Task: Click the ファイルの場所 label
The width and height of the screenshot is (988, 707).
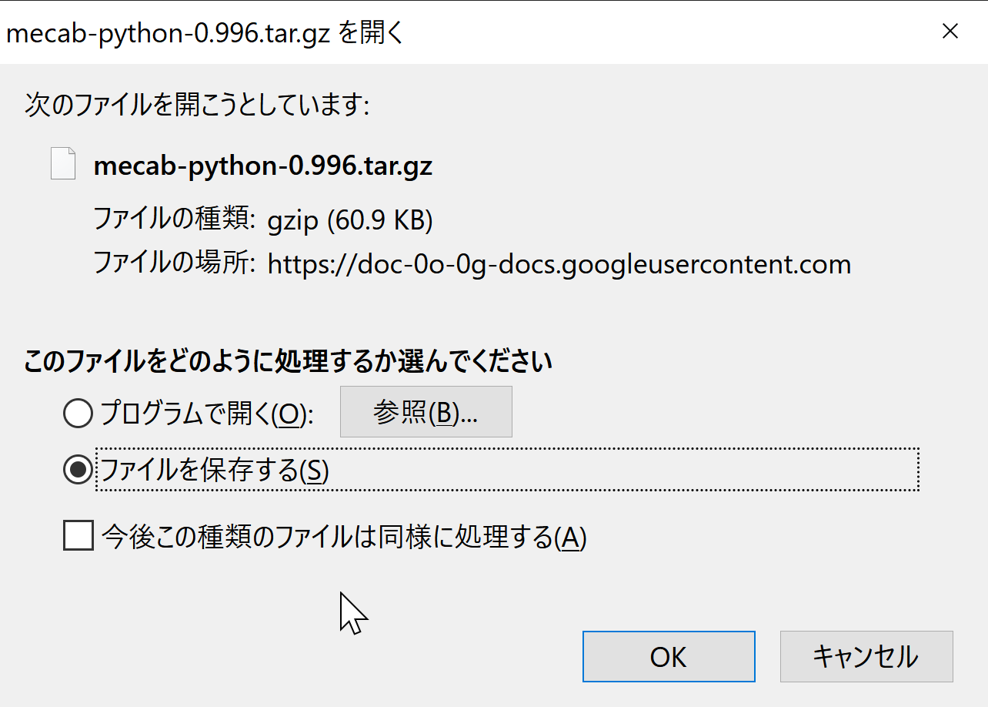Action: 174,263
